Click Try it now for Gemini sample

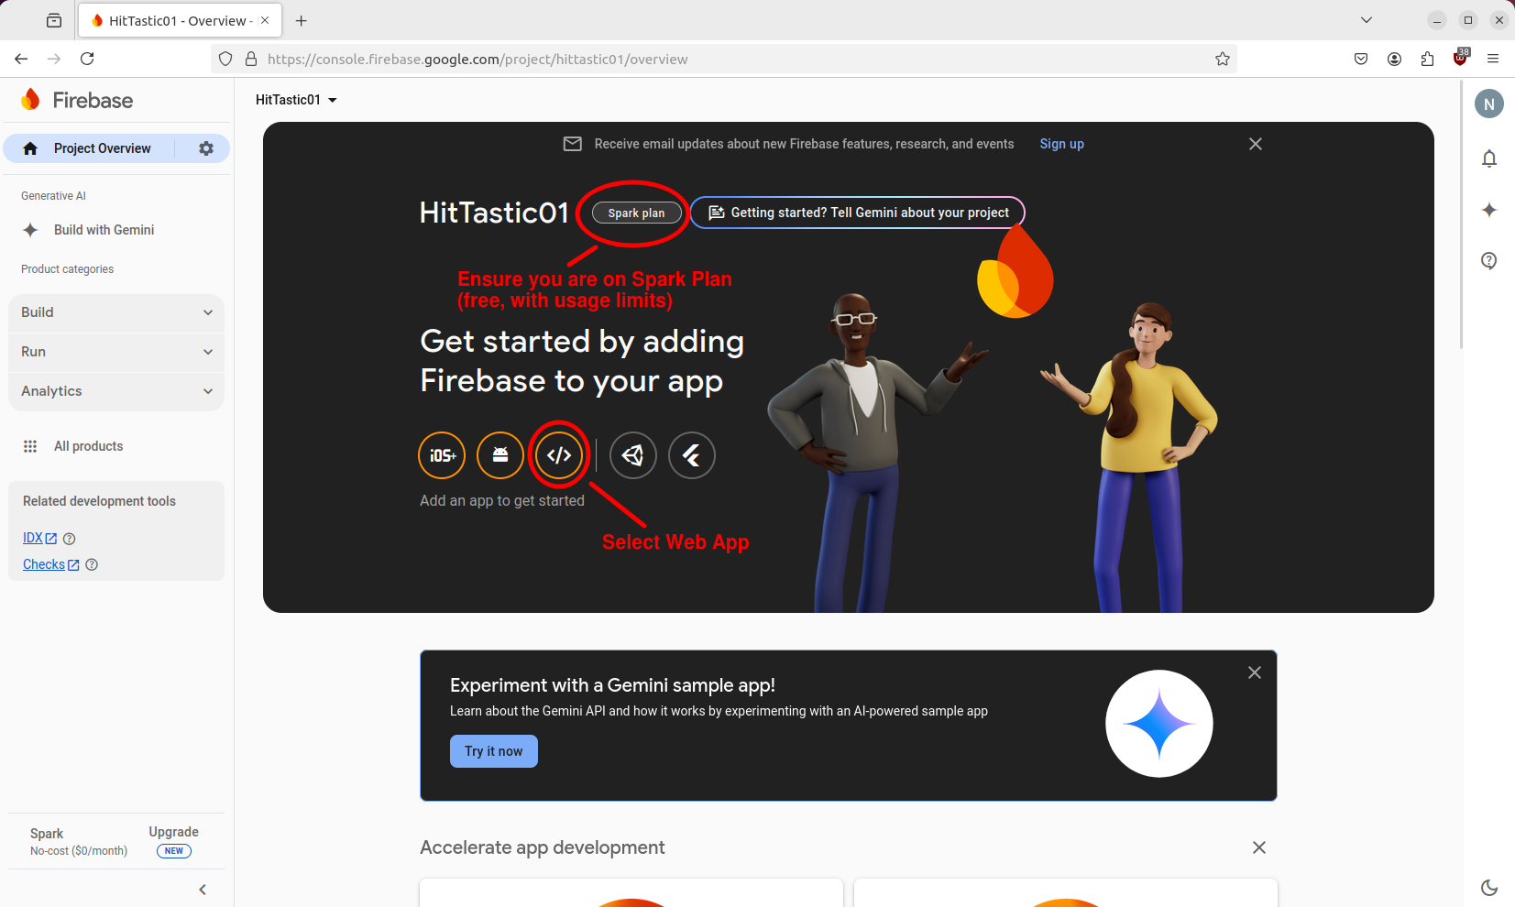(493, 750)
